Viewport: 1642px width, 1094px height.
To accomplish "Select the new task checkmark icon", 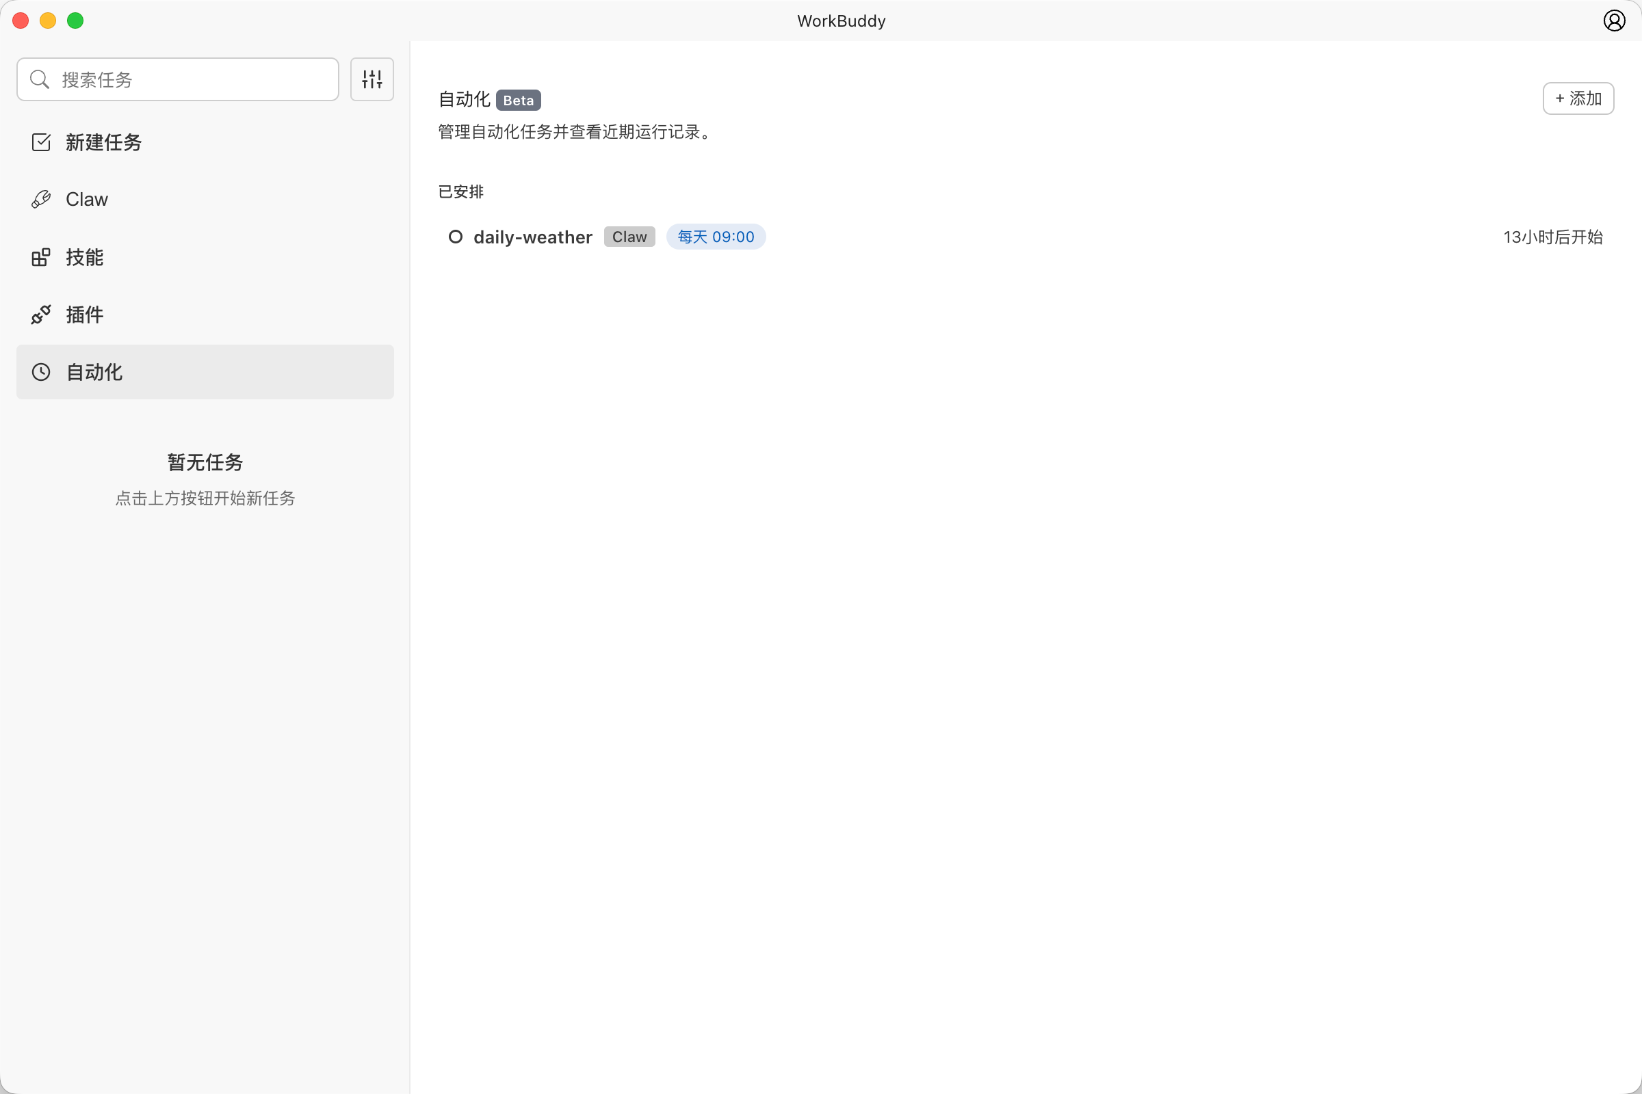I will [41, 142].
